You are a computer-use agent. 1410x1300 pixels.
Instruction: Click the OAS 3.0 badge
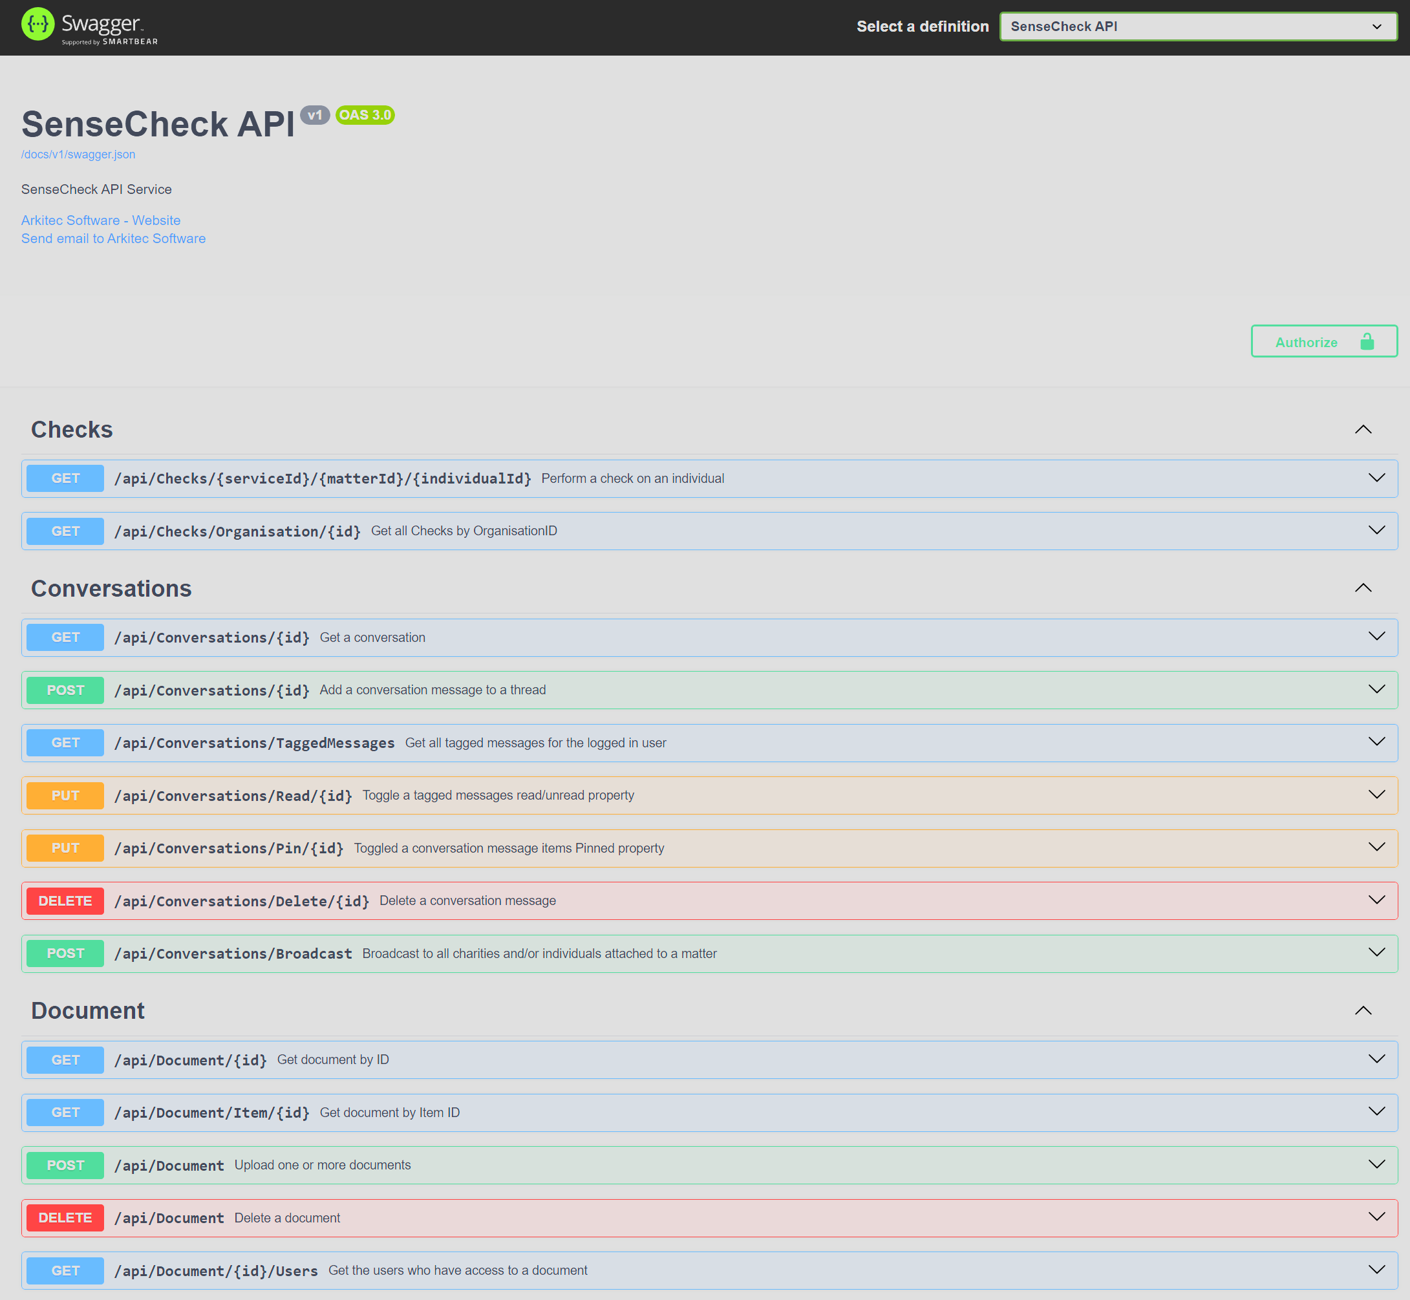pyautogui.click(x=365, y=114)
